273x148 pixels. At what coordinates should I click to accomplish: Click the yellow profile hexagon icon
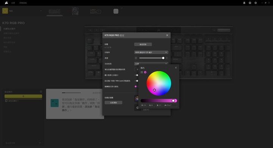(5, 11)
